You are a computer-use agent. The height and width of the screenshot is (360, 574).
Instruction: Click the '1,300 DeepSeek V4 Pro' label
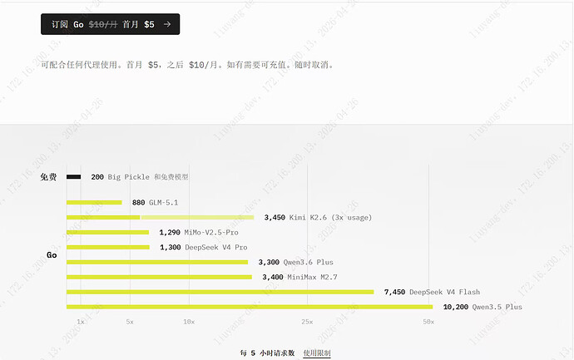click(x=204, y=247)
